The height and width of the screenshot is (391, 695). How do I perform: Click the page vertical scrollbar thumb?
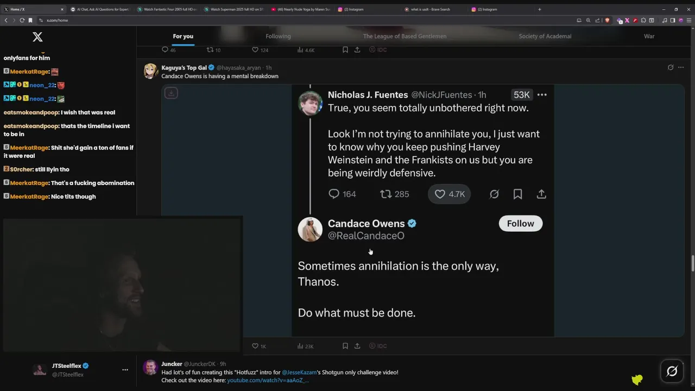692,263
